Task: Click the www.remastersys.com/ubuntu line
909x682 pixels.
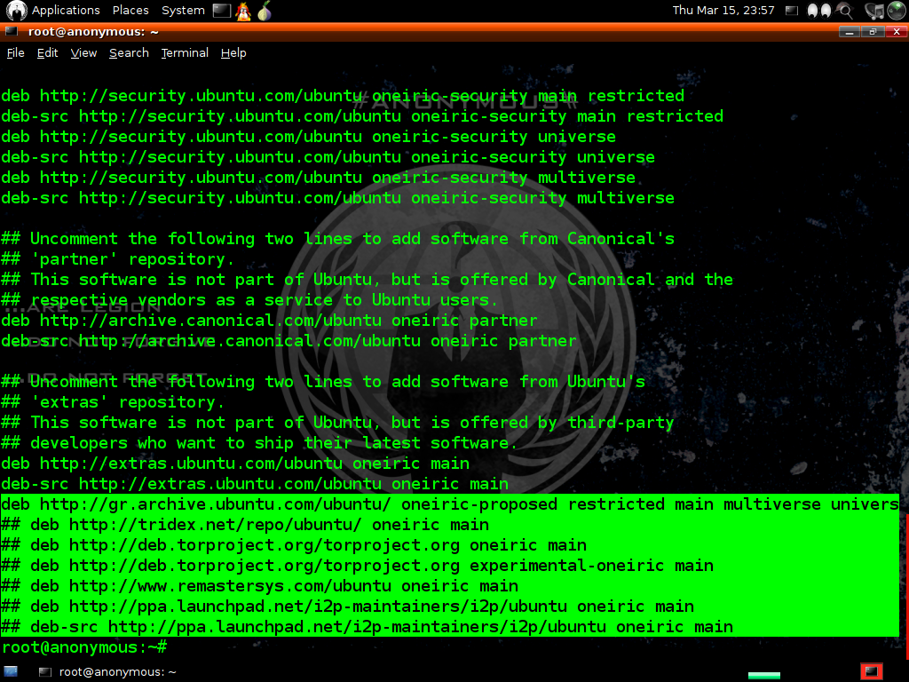Action: (260, 585)
